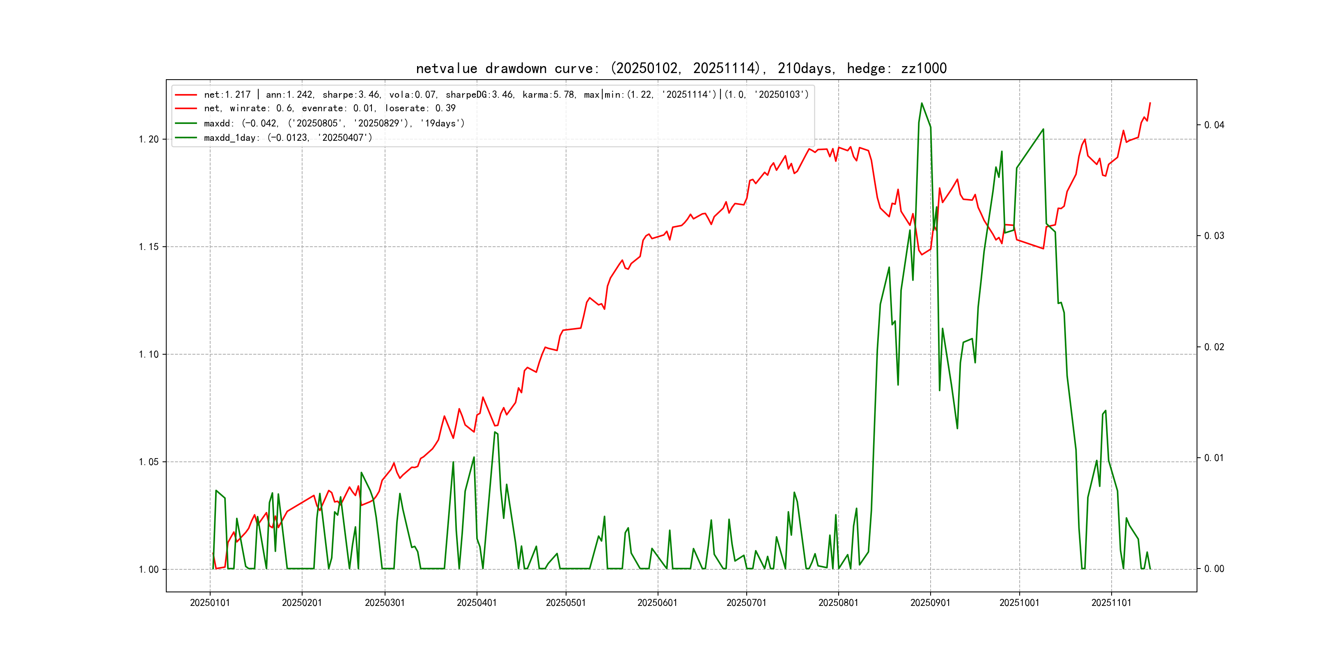Click red line swatch beside net:1.217 legend
1330x665 pixels.
[186, 95]
